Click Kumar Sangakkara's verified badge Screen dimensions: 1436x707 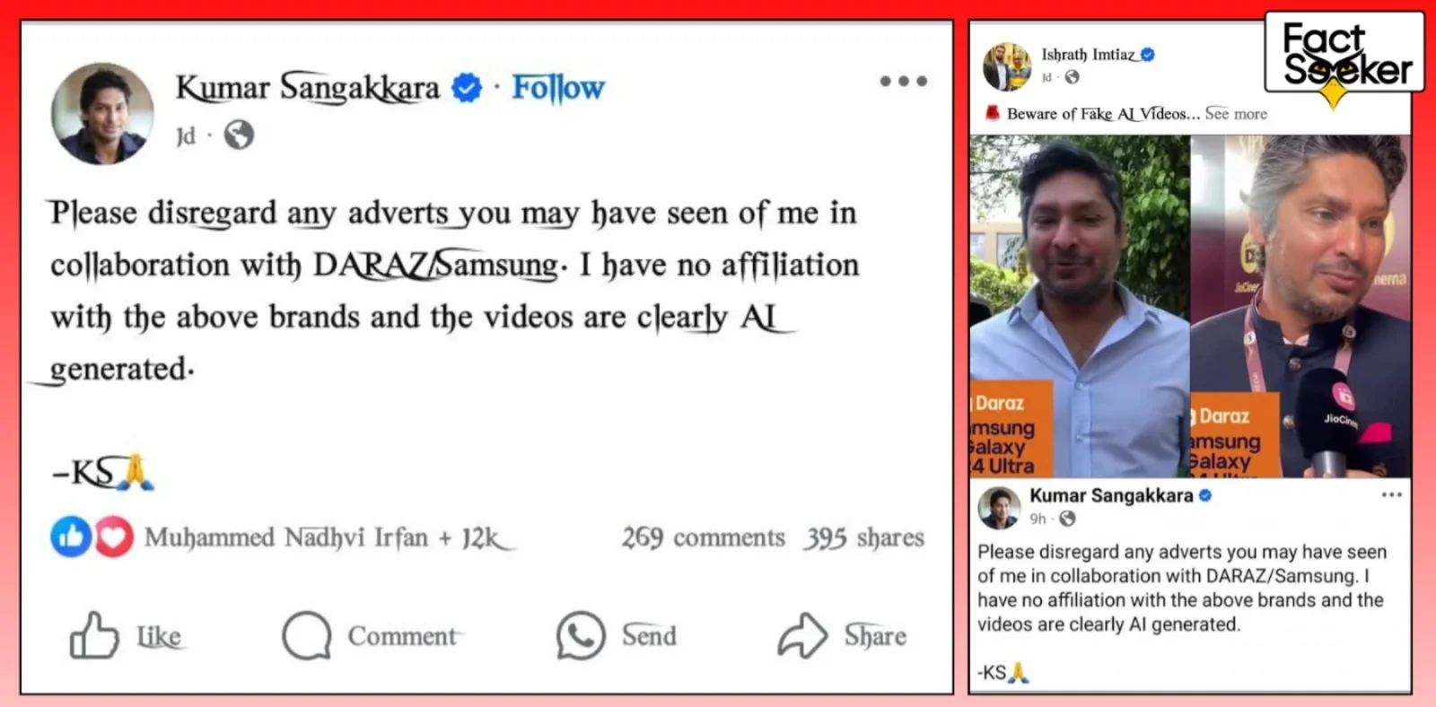click(467, 88)
